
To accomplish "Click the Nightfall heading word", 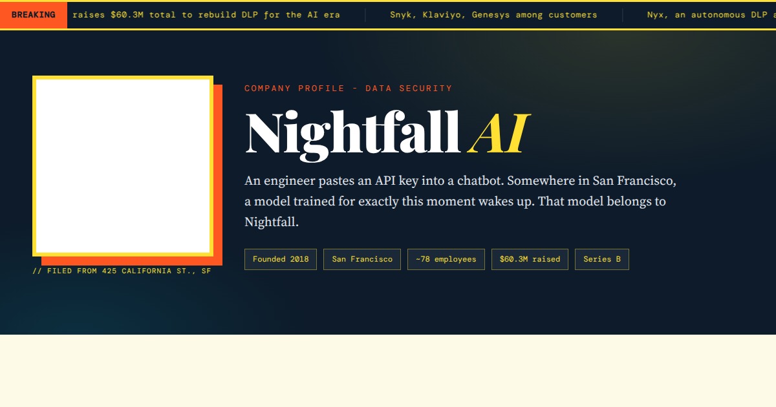I will (x=352, y=134).
